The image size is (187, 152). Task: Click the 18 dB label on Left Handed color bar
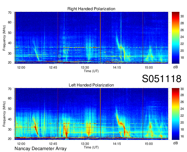182,129
